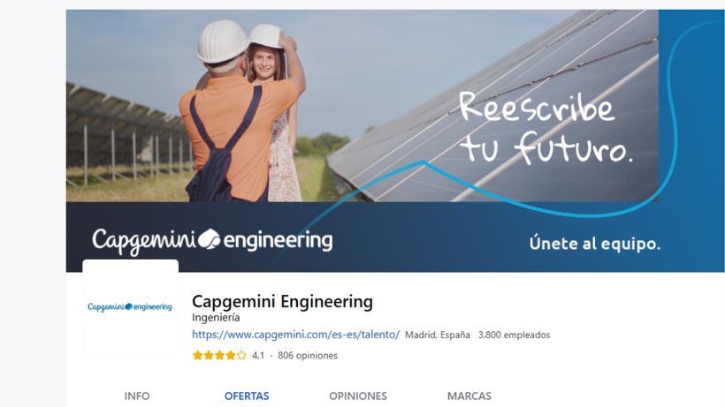This screenshot has width=725, height=407.
Task: Click the solar panel cover photo
Action: (362, 106)
